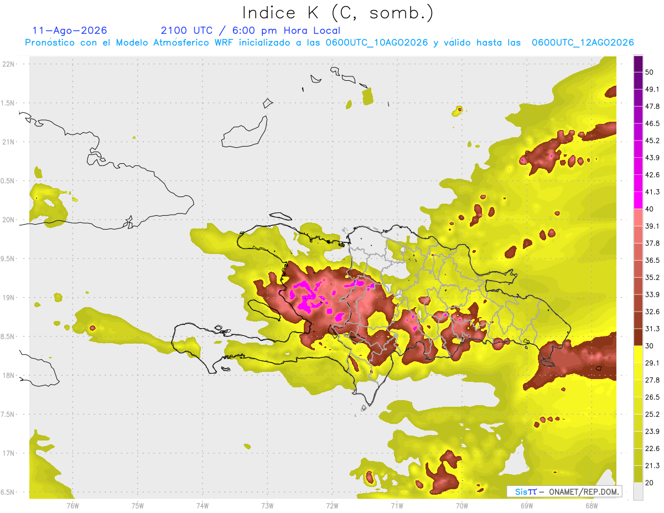Click the colorbar value "40"
Image resolution: width=664 pixels, height=513 pixels.
650,209
